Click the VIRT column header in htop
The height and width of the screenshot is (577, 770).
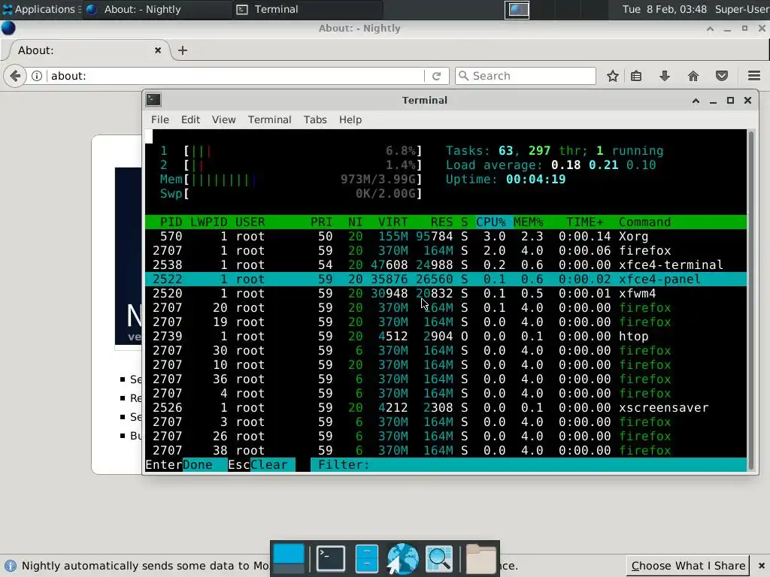[393, 222]
